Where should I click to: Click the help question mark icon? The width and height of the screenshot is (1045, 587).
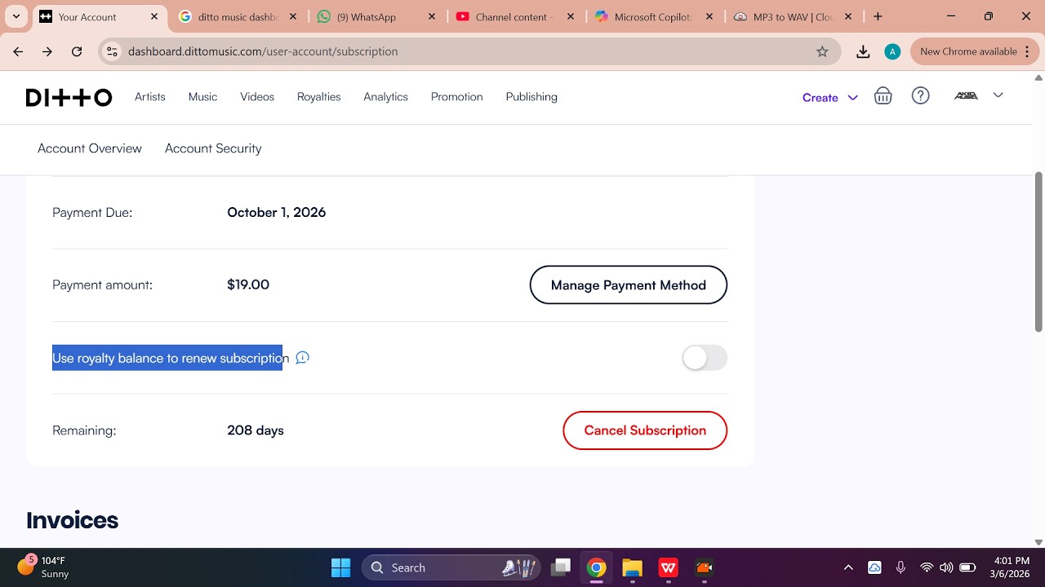coord(921,95)
